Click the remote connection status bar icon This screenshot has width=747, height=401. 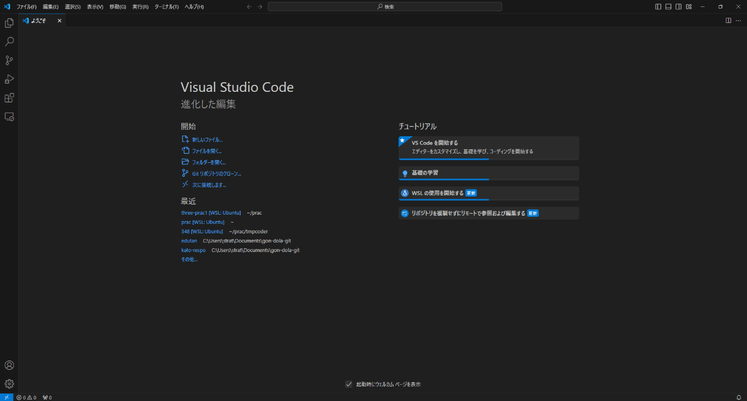click(x=6, y=397)
